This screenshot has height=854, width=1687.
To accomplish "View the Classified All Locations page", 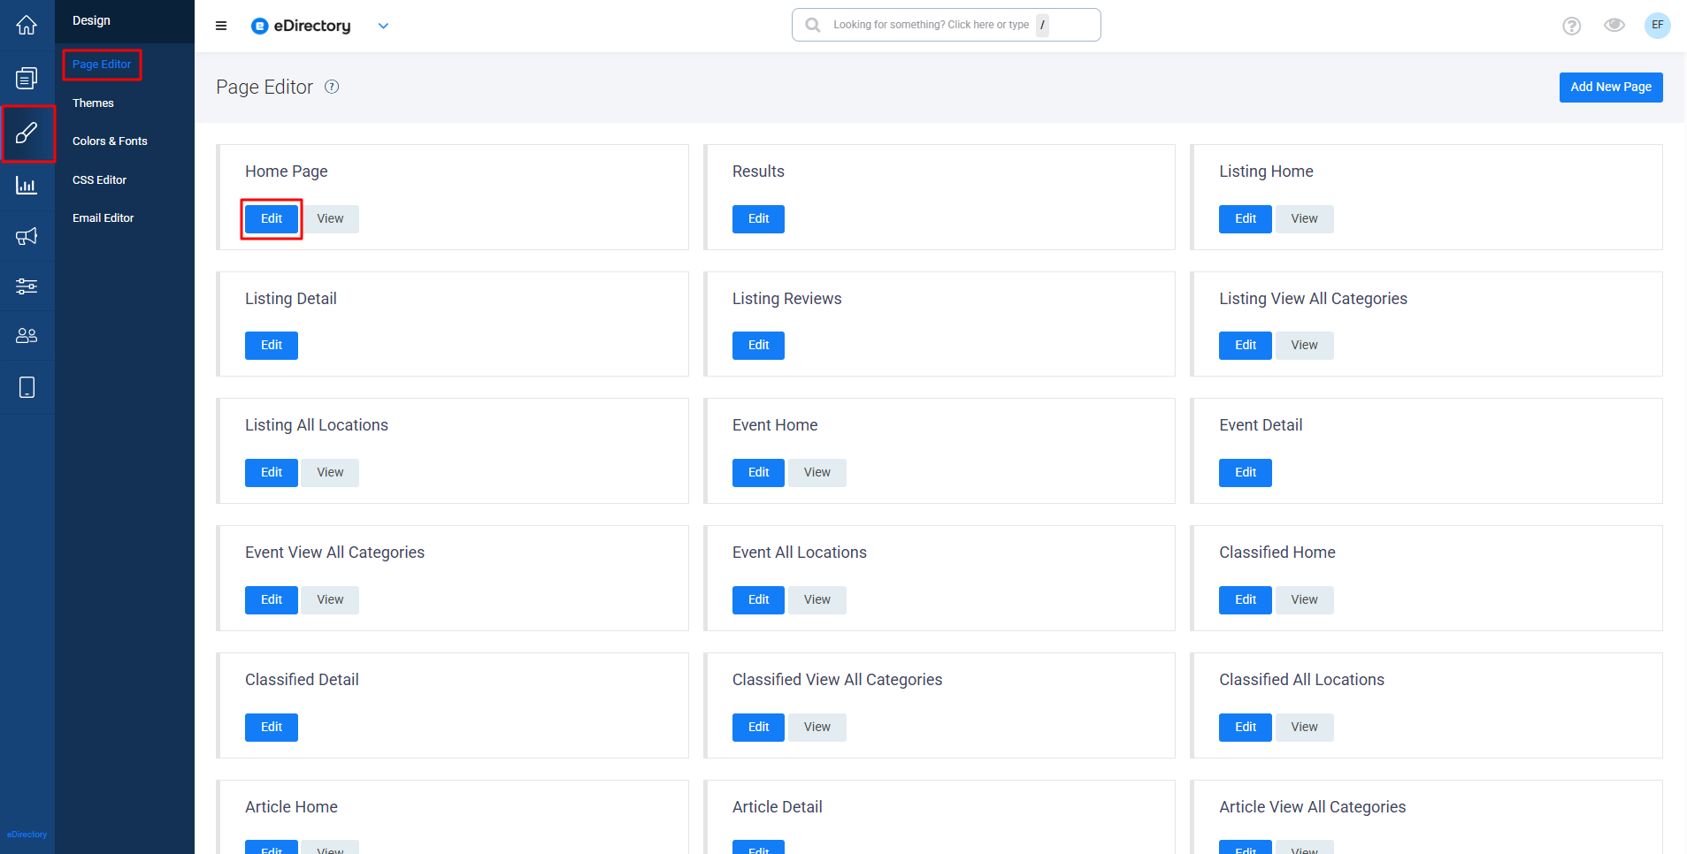I will coord(1304,728).
